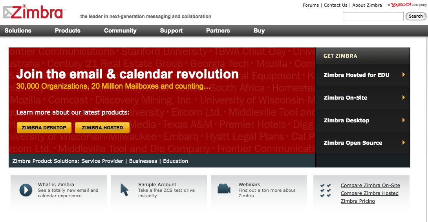Click the cursor arrow icon beside Sample Account
This screenshot has height=222, width=428.
[124, 190]
